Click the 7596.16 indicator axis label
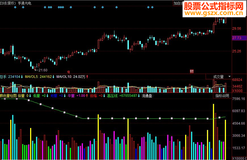The image size is (247, 160). tap(238, 99)
